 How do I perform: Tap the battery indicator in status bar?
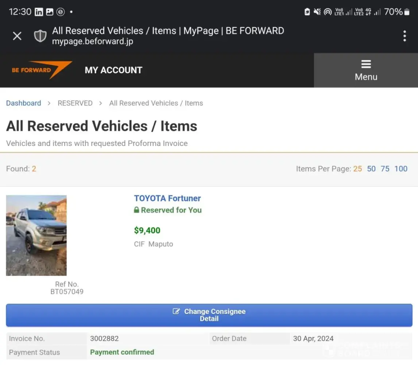[407, 12]
